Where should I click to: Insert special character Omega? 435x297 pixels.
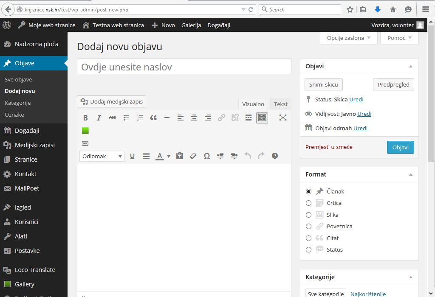[207, 156]
